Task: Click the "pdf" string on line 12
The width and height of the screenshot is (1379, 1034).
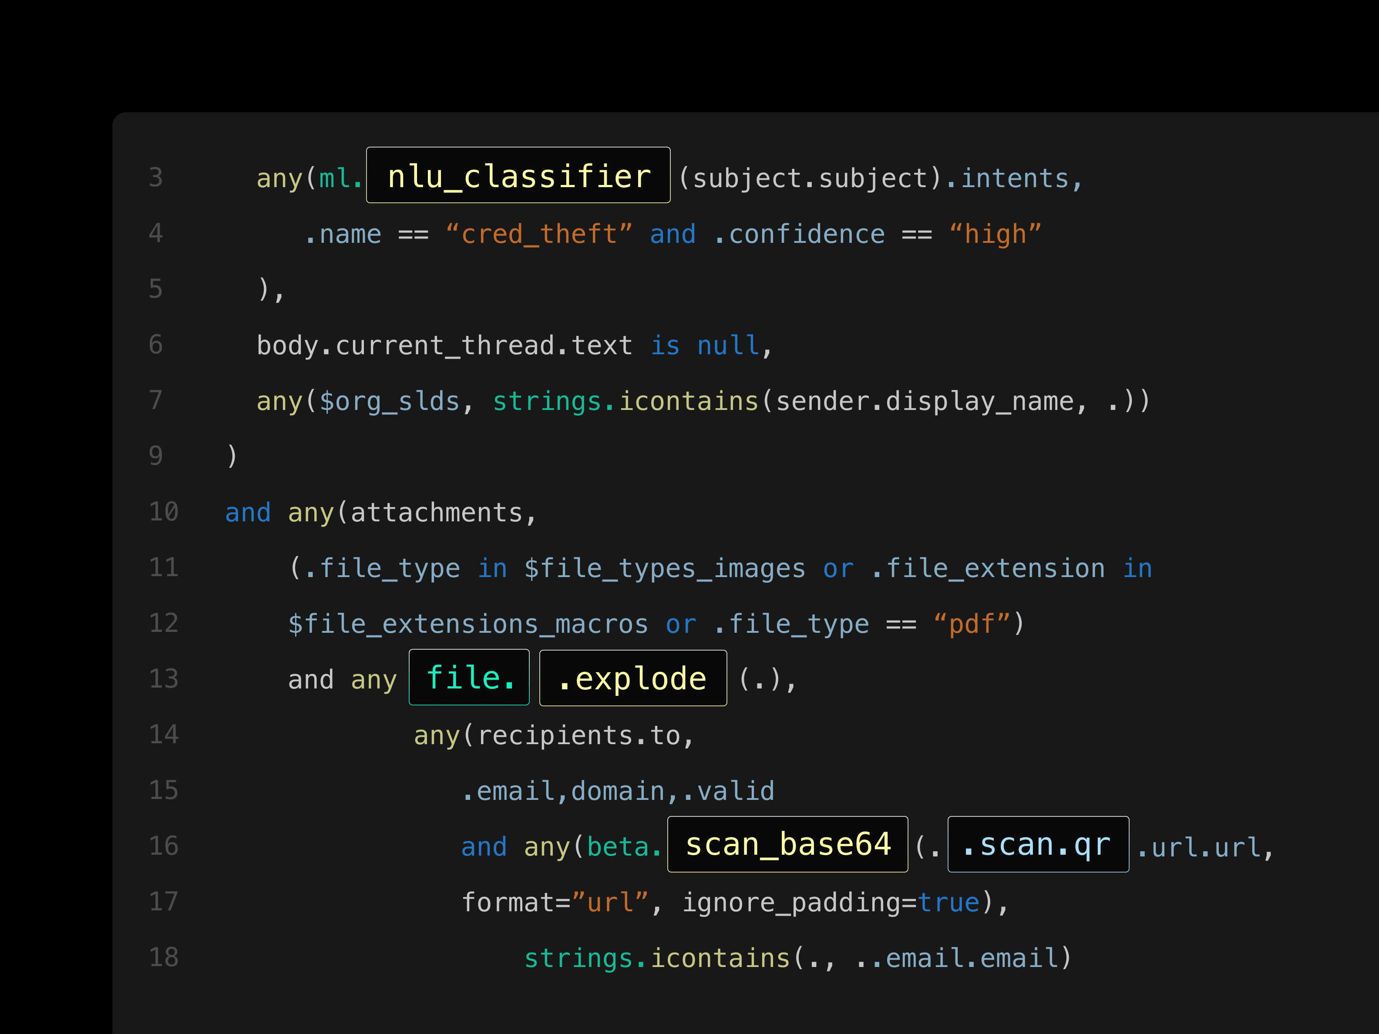Action: pyautogui.click(x=971, y=624)
